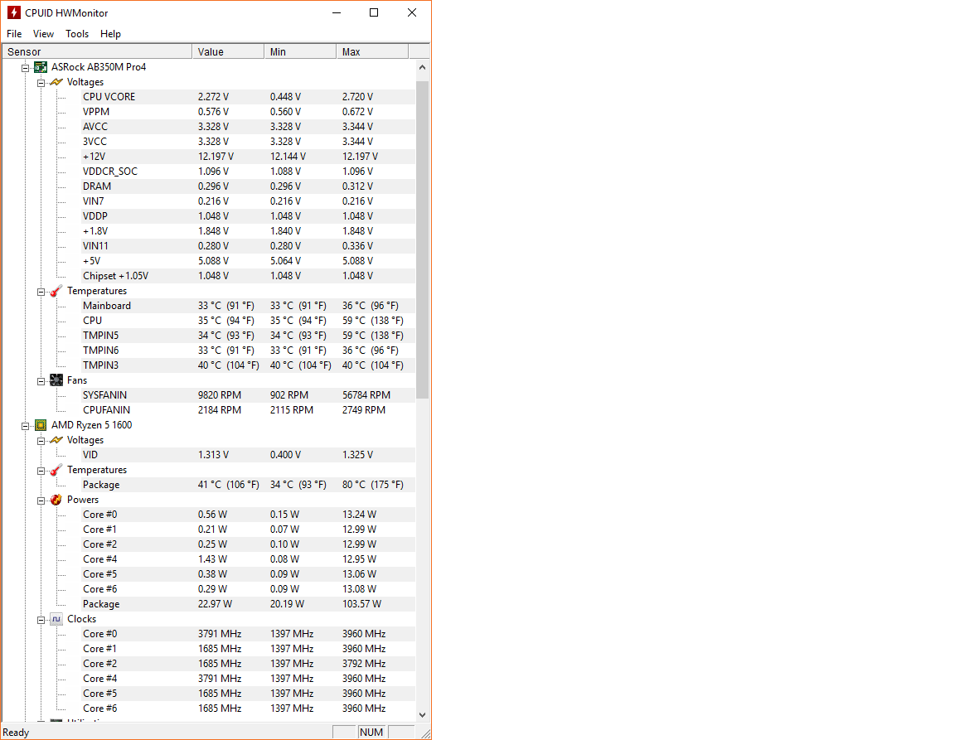The width and height of the screenshot is (955, 740).
Task: Open the File menu
Action: tap(14, 34)
